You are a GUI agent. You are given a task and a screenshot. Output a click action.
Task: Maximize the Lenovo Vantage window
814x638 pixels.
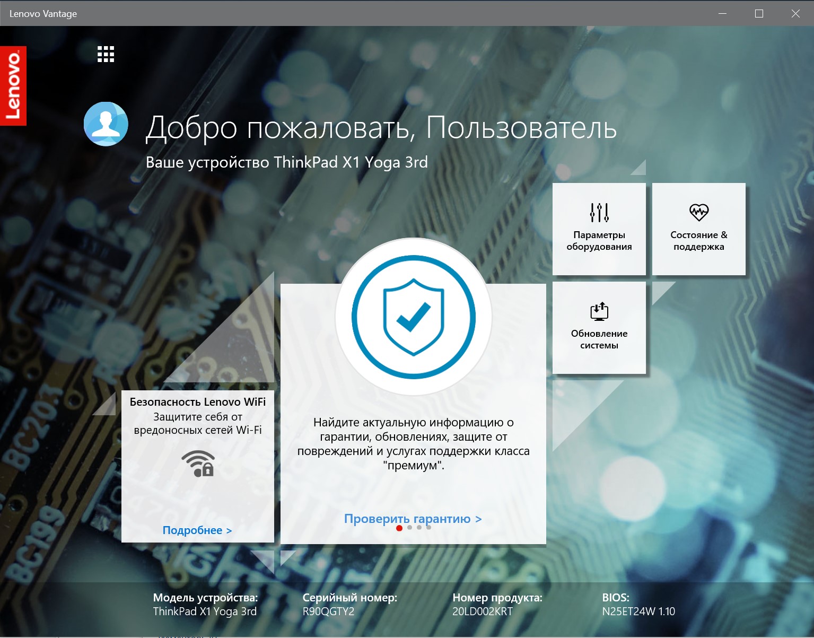pyautogui.click(x=759, y=13)
